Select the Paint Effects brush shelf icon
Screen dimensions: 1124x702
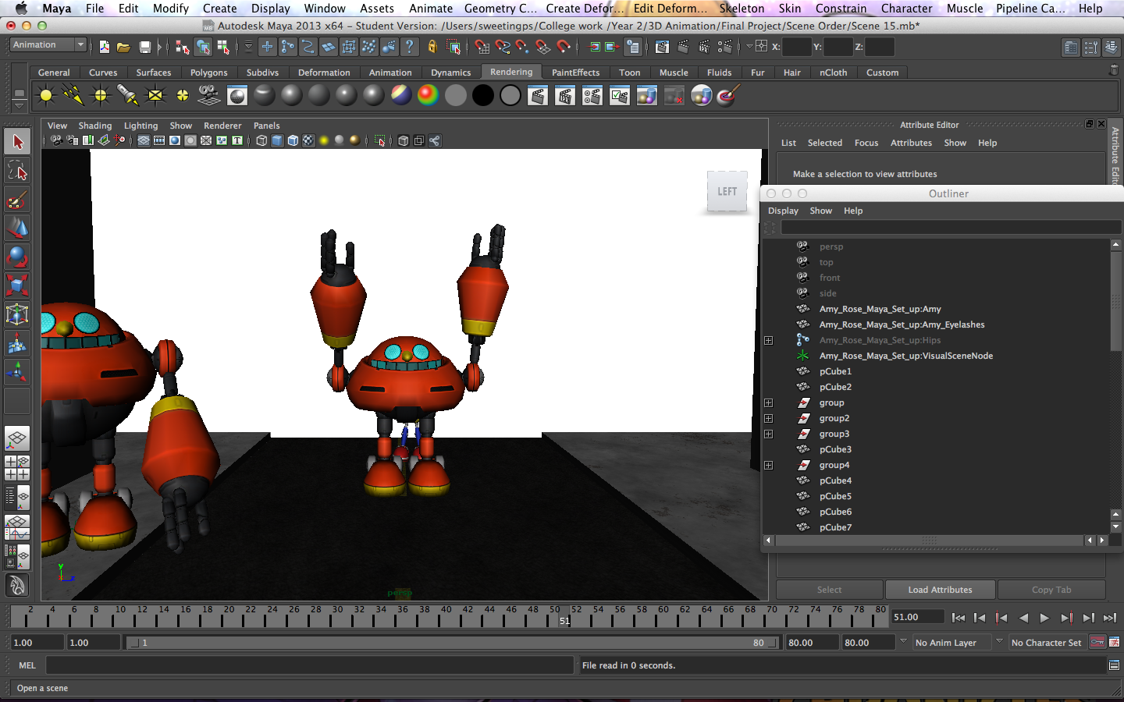[x=726, y=94]
